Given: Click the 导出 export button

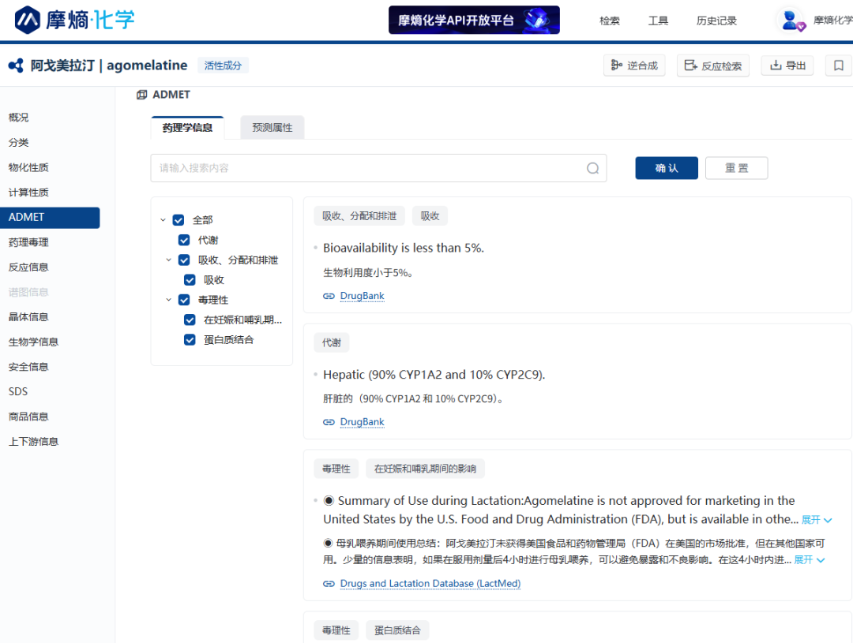Looking at the screenshot, I should [787, 65].
